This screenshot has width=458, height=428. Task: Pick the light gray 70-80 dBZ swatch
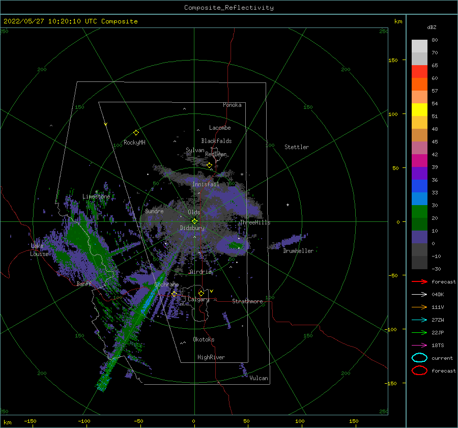[419, 46]
